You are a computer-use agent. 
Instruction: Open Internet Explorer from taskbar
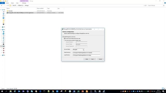[15, 91]
